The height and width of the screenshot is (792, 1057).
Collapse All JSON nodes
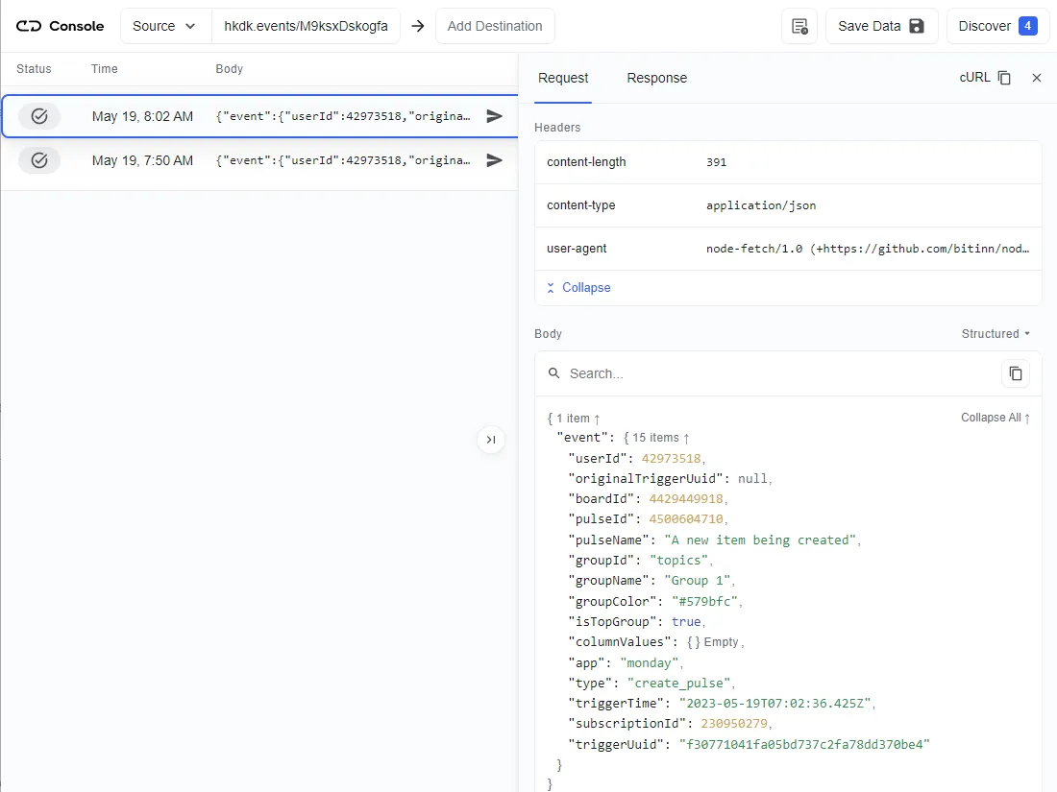(x=995, y=418)
